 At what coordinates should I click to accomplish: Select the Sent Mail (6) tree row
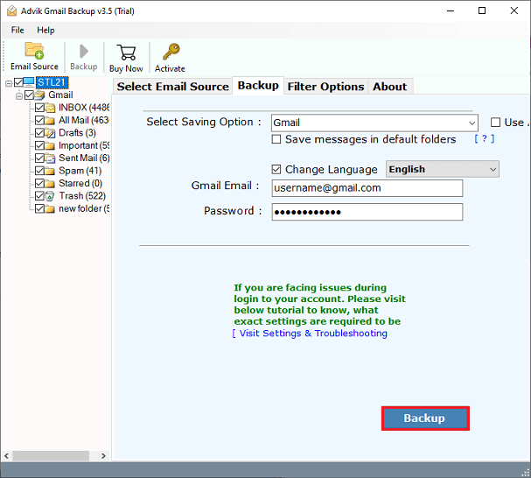point(84,158)
